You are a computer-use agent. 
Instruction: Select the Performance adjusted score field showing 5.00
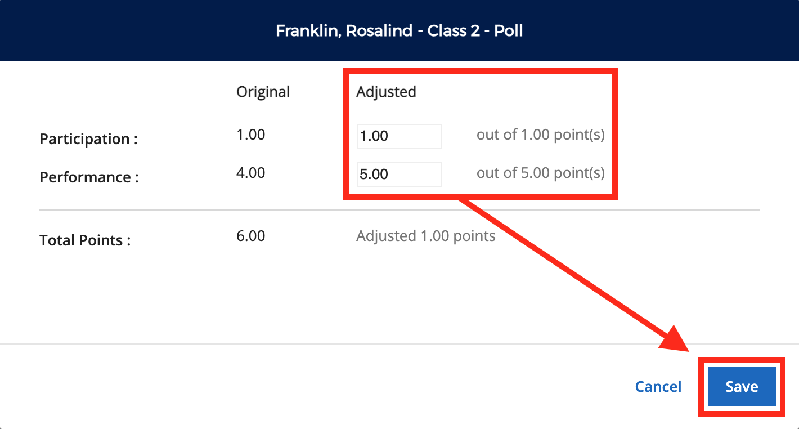399,174
